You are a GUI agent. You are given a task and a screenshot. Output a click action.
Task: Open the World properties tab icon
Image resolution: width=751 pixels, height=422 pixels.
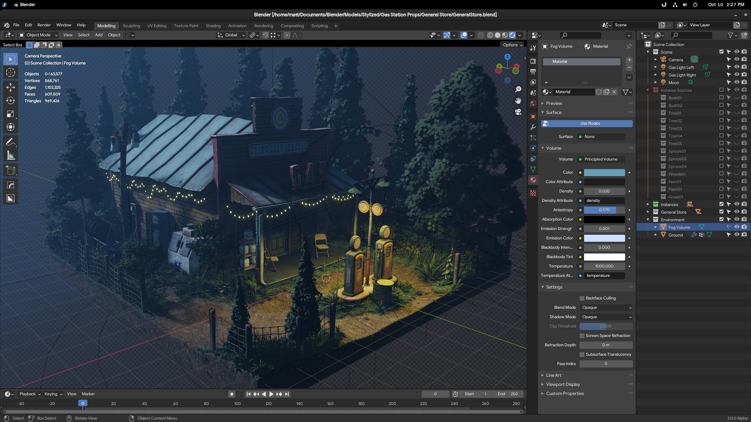(x=533, y=103)
